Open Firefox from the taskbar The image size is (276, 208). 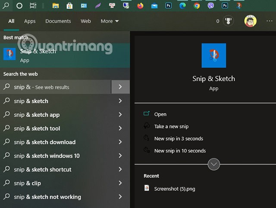point(140,6)
